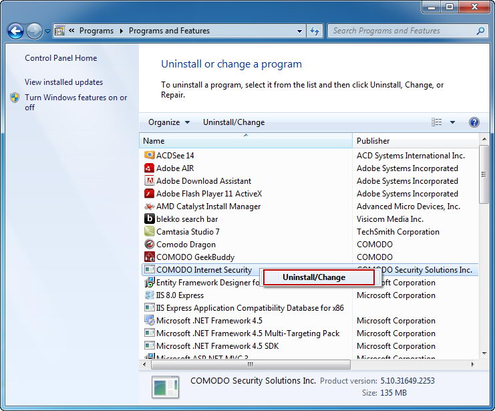
Task: Select the ACDSee 14 icon
Action: tap(150, 155)
